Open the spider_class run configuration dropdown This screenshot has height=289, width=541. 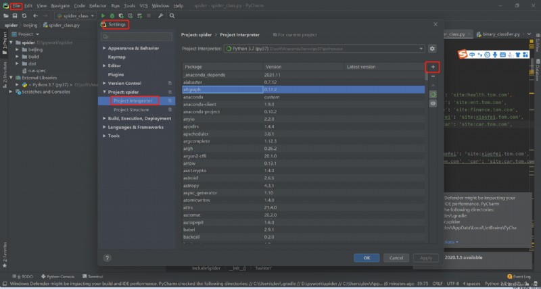[75, 16]
